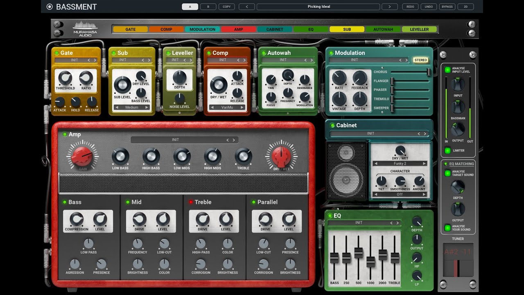The width and height of the screenshot is (524, 295).
Task: Enable the red Treble section power LED
Action: point(191,202)
